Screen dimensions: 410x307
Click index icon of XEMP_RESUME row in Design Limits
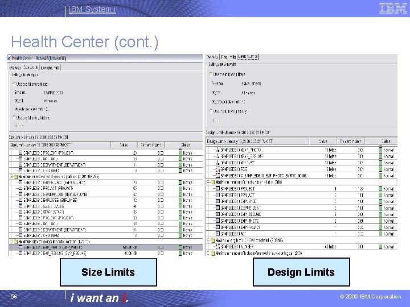click(x=218, y=156)
